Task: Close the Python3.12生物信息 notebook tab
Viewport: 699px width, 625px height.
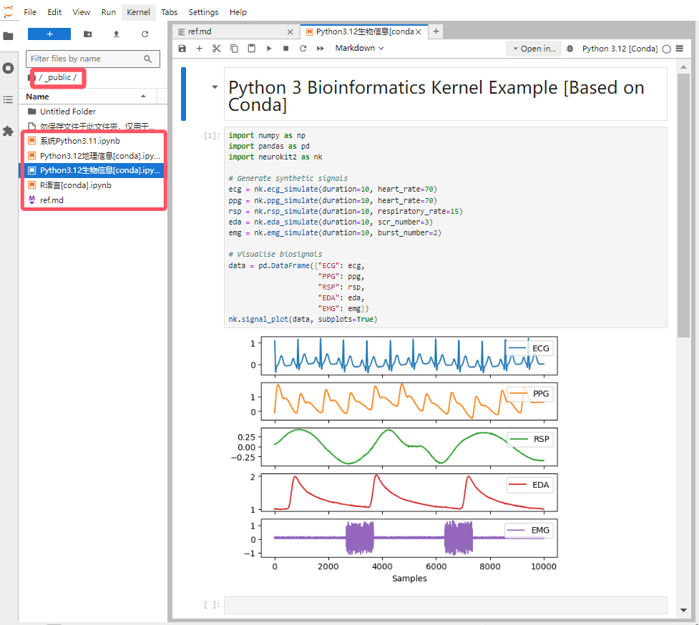Action: [418, 31]
